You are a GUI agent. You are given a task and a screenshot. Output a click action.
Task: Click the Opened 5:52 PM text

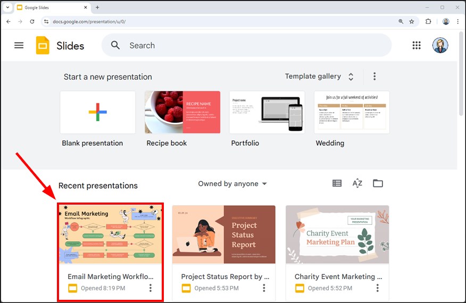tap(330, 288)
